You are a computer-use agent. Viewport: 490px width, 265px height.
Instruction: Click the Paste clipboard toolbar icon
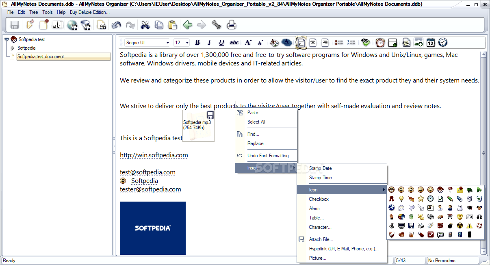173,25
